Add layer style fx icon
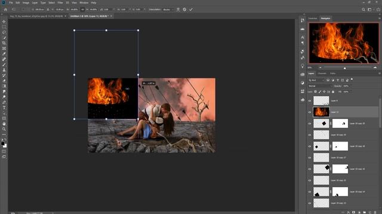The image size is (382, 214). [349, 212]
